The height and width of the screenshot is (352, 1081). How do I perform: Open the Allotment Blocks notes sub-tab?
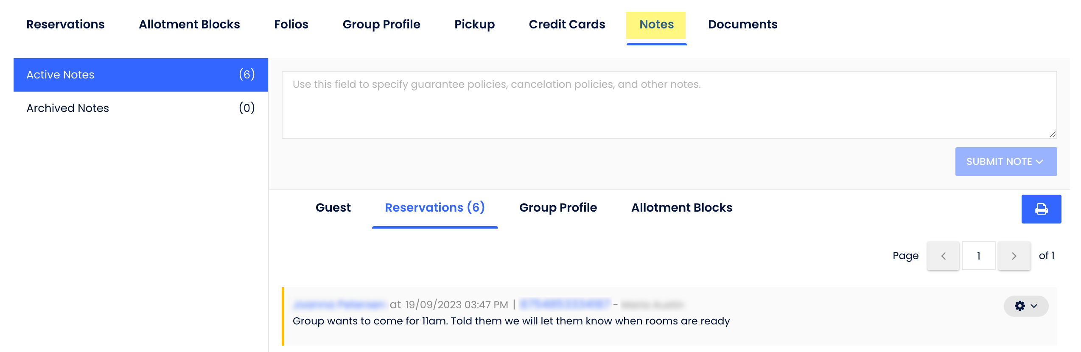tap(681, 207)
